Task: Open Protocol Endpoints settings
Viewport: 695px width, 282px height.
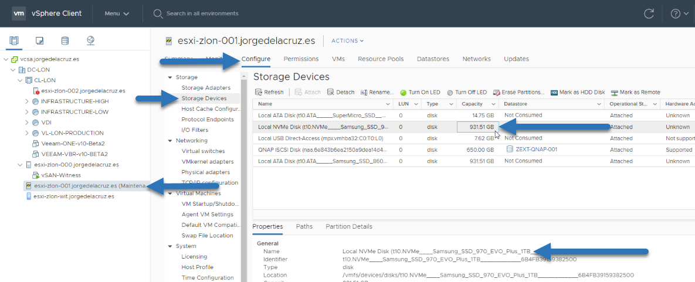Action: [x=208, y=119]
